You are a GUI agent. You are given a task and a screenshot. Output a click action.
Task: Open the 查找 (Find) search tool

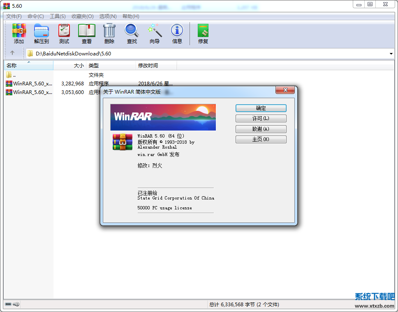point(131,33)
